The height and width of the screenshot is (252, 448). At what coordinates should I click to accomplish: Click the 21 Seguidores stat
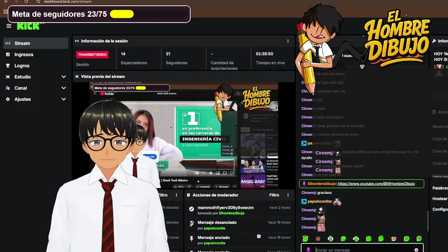pos(177,58)
